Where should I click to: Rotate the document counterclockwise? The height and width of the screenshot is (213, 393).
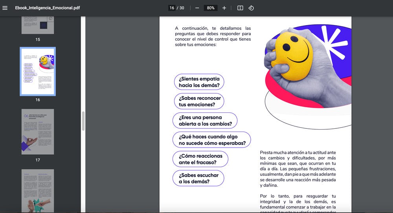pos(251,8)
